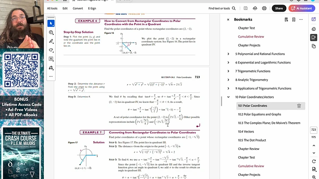This screenshot has width=319, height=179.
Task: Print the document with printer icon
Action: coord(264,9)
